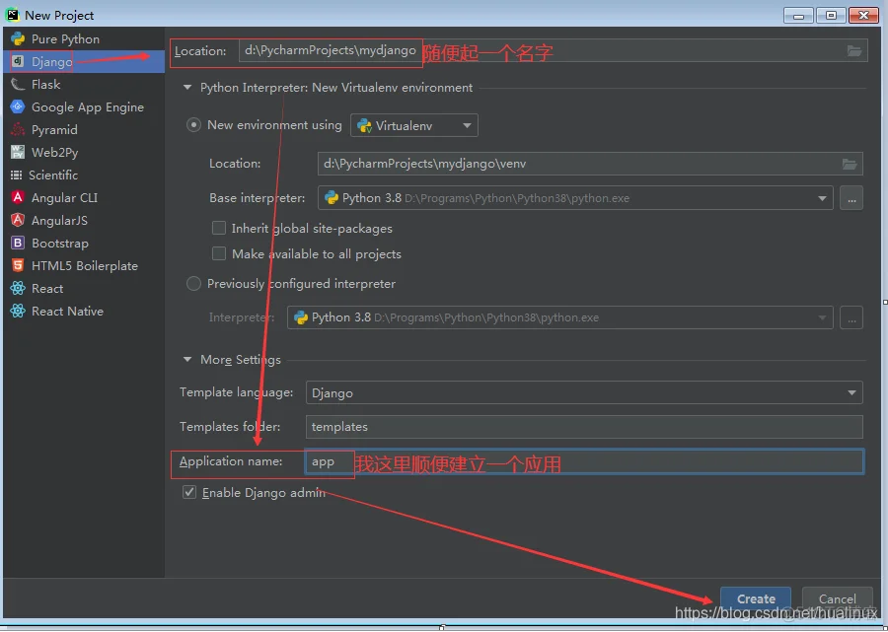Viewport: 888px width, 632px height.
Task: Browse folder for venv Location
Action: tap(850, 164)
